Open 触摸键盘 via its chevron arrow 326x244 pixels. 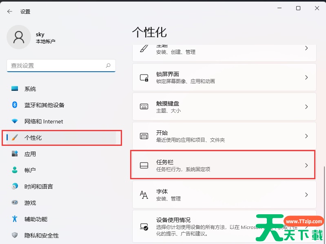tap(306, 107)
